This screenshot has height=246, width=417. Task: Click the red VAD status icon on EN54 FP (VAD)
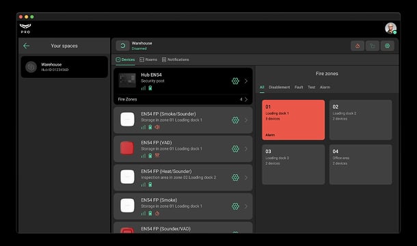click(x=157, y=156)
